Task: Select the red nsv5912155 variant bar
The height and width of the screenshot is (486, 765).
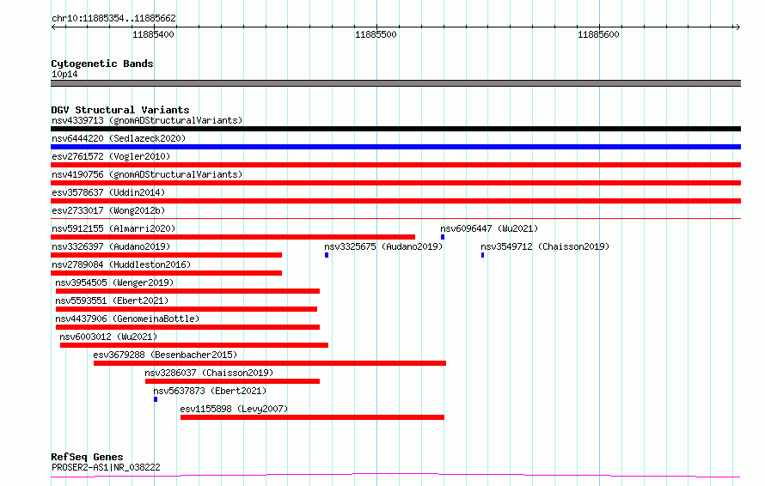Action: 233,237
